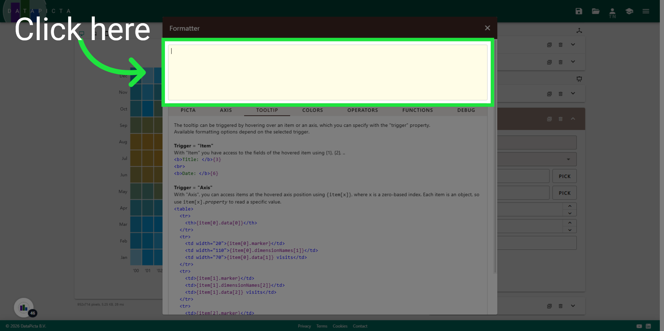Open the LinkedIn icon in the footer
Viewport: 664px width, 331px height.
648,326
